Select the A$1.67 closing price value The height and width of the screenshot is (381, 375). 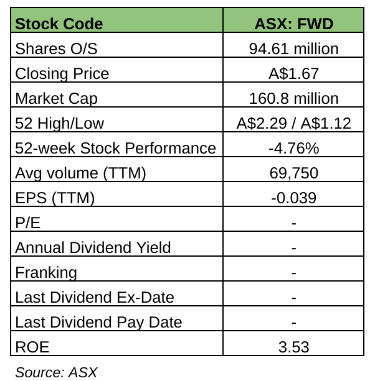293,73
